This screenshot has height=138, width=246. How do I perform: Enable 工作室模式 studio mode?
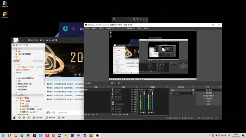(x=209, y=98)
